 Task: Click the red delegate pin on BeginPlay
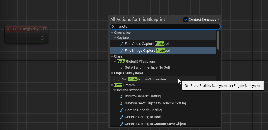click(44, 29)
